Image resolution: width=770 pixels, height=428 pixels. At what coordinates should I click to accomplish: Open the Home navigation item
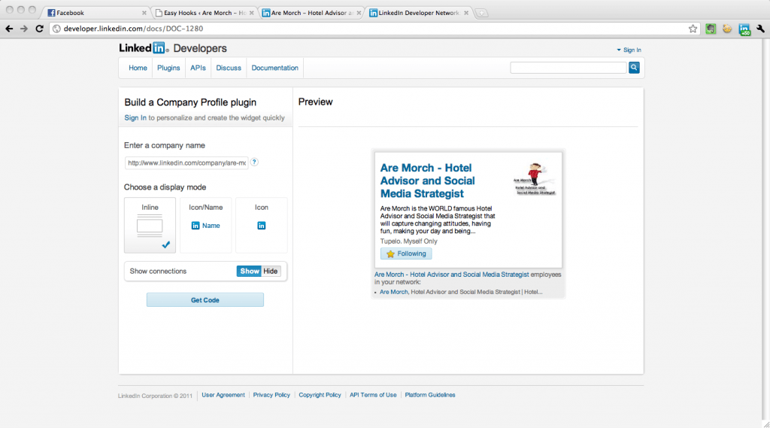(138, 68)
